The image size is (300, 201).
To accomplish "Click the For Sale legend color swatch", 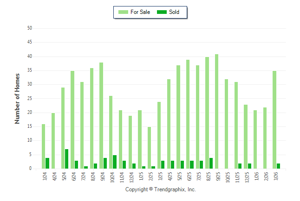I will (x=124, y=12).
